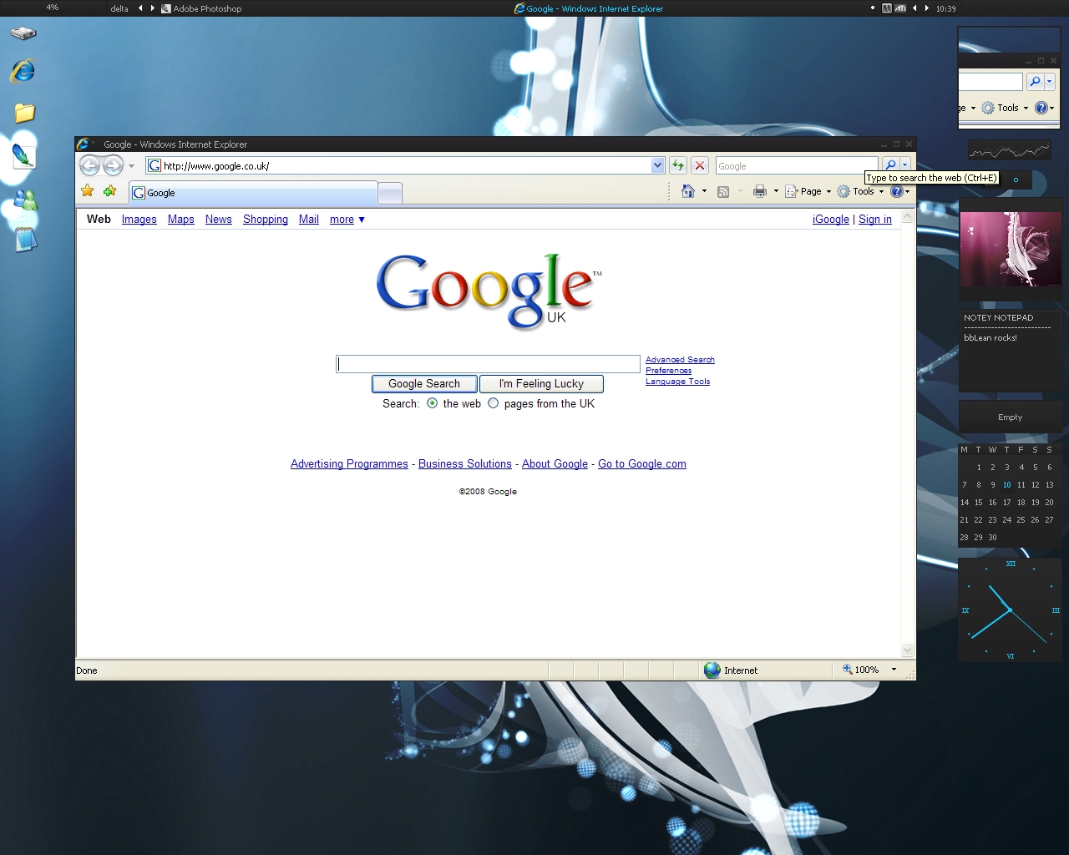Image resolution: width=1069 pixels, height=855 pixels.
Task: Click the blue Help icon in IE
Action: pos(897,191)
